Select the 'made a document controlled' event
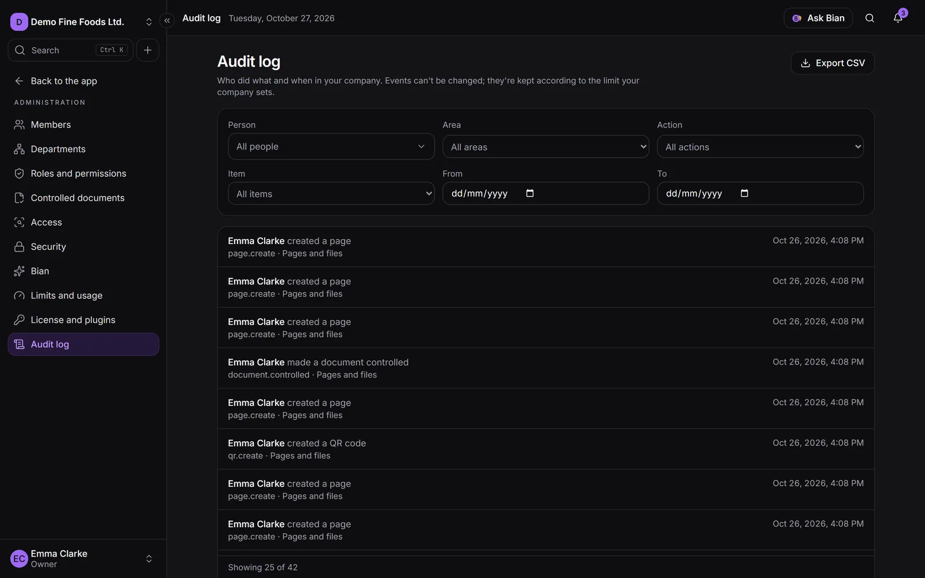The height and width of the screenshot is (578, 925). tap(546, 368)
